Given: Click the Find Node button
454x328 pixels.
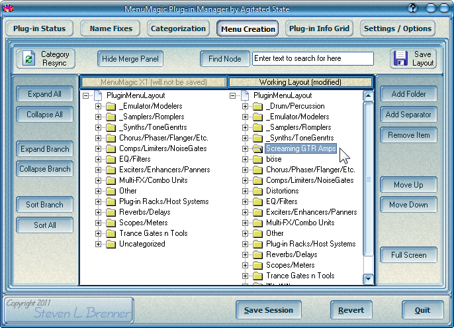Looking at the screenshot, I should [x=225, y=59].
